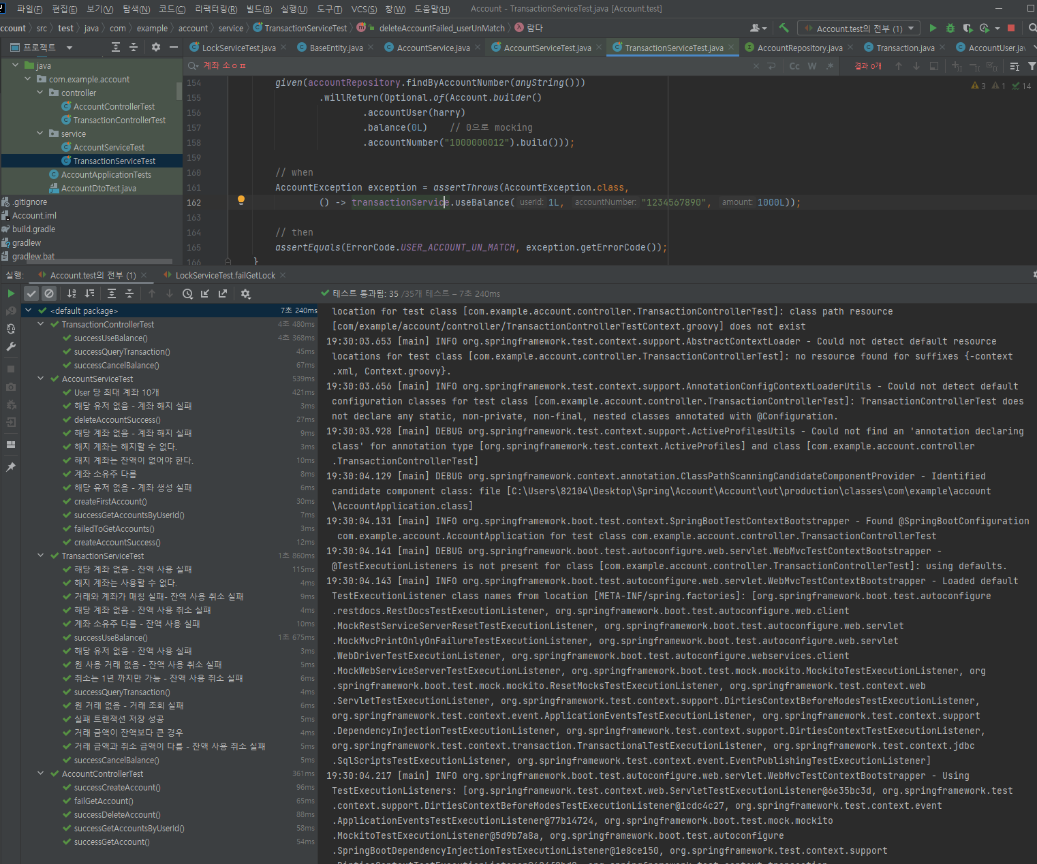Click the Build project hammer icon
This screenshot has width=1037, height=864.
click(784, 28)
